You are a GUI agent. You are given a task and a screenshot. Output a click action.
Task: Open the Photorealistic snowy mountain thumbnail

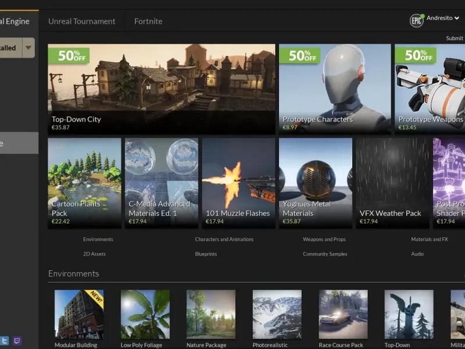pyautogui.click(x=277, y=314)
